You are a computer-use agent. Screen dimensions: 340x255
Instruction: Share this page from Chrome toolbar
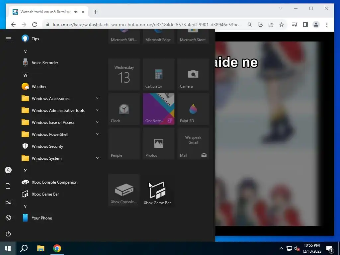(271, 25)
